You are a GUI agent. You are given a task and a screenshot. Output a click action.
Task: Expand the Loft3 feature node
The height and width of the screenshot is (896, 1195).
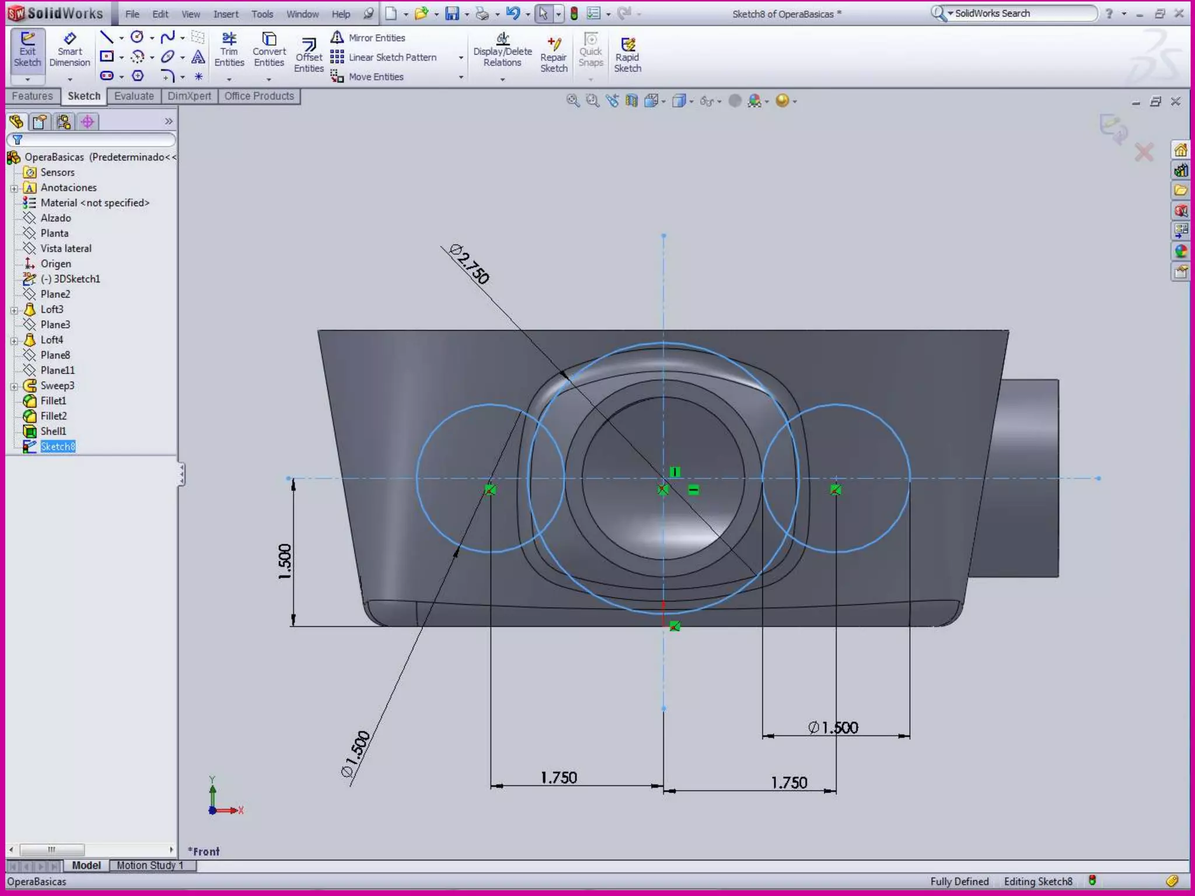tap(14, 310)
